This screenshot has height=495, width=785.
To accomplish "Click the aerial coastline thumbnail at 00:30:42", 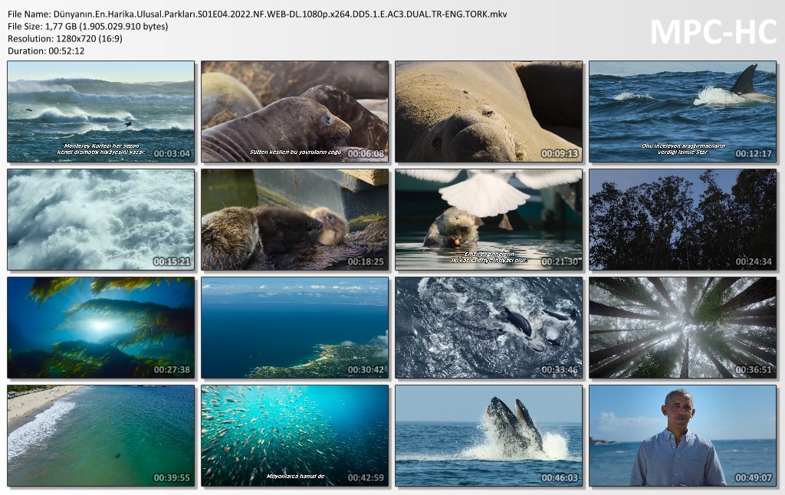I will tap(294, 328).
